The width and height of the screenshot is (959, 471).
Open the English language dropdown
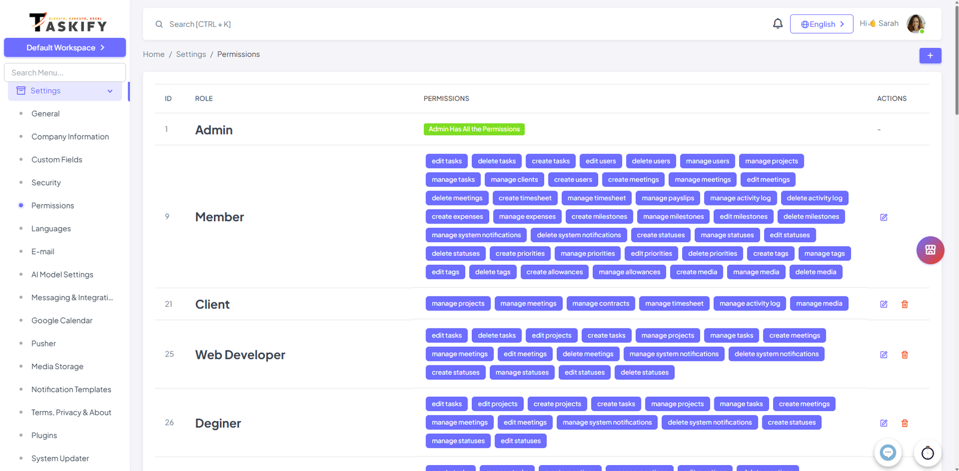[821, 24]
